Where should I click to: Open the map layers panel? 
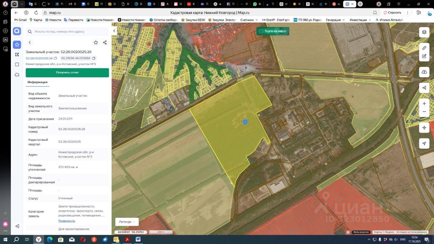(x=424, y=32)
